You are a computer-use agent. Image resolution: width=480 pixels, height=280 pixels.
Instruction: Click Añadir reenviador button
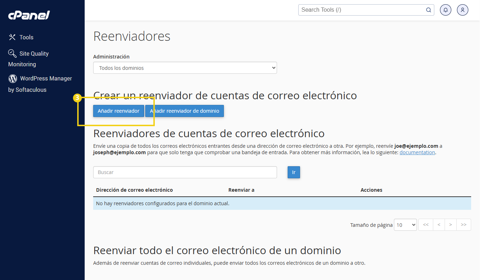[118, 111]
